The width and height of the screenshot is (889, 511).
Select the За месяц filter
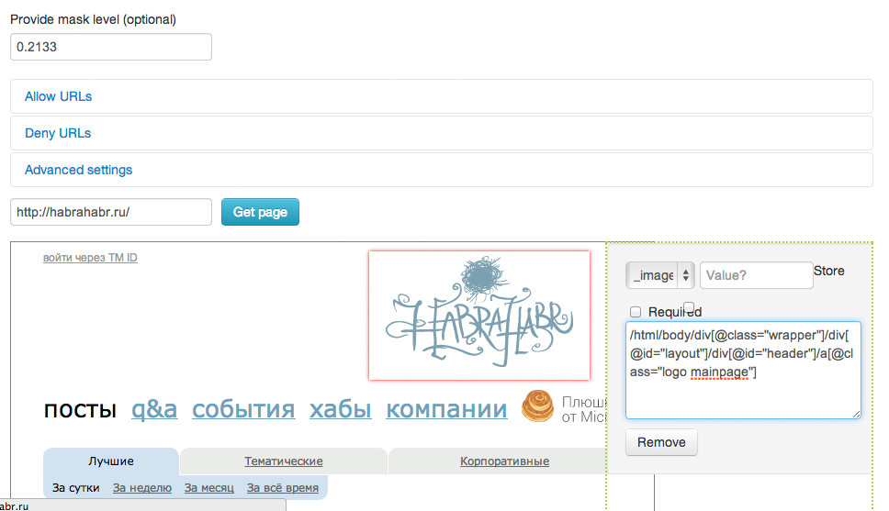pyautogui.click(x=209, y=488)
